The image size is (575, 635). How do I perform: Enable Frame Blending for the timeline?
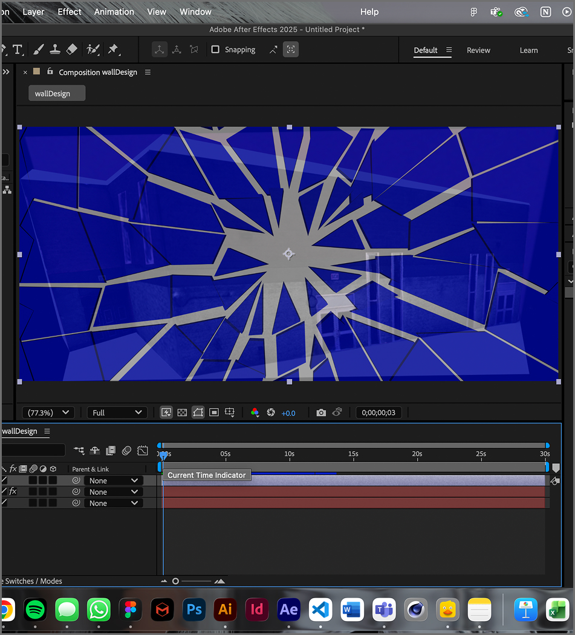[x=111, y=450]
